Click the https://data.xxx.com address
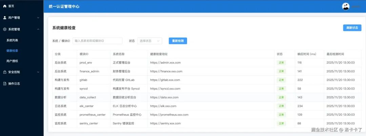 pyautogui.click(x=165, y=97)
